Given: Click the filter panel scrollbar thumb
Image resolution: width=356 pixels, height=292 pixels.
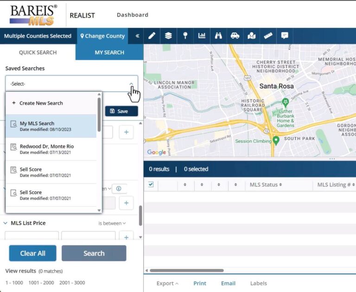Looking at the screenshot, I should click(x=140, y=216).
